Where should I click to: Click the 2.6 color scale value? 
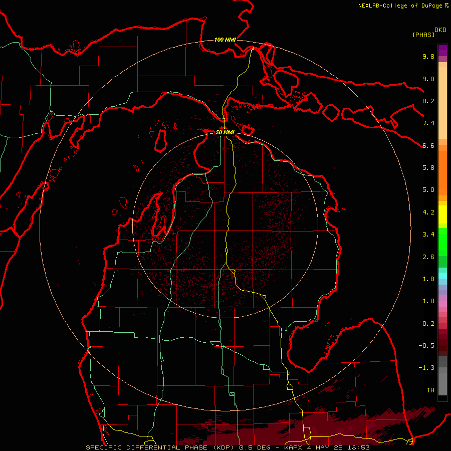point(428,257)
